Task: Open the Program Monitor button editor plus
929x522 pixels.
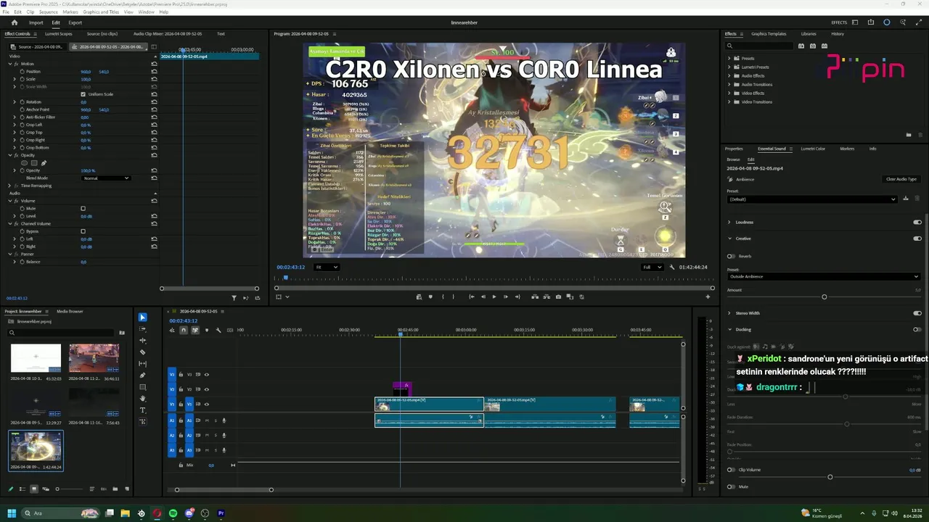Action: (x=708, y=297)
